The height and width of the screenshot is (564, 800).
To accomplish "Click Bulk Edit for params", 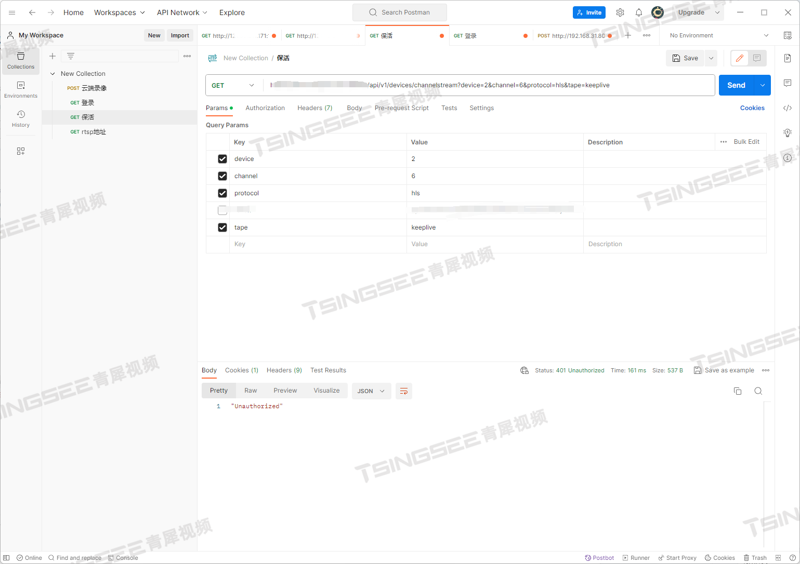I will [x=746, y=142].
